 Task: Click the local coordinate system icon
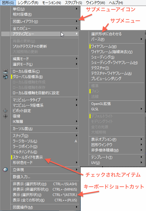point(5,71)
